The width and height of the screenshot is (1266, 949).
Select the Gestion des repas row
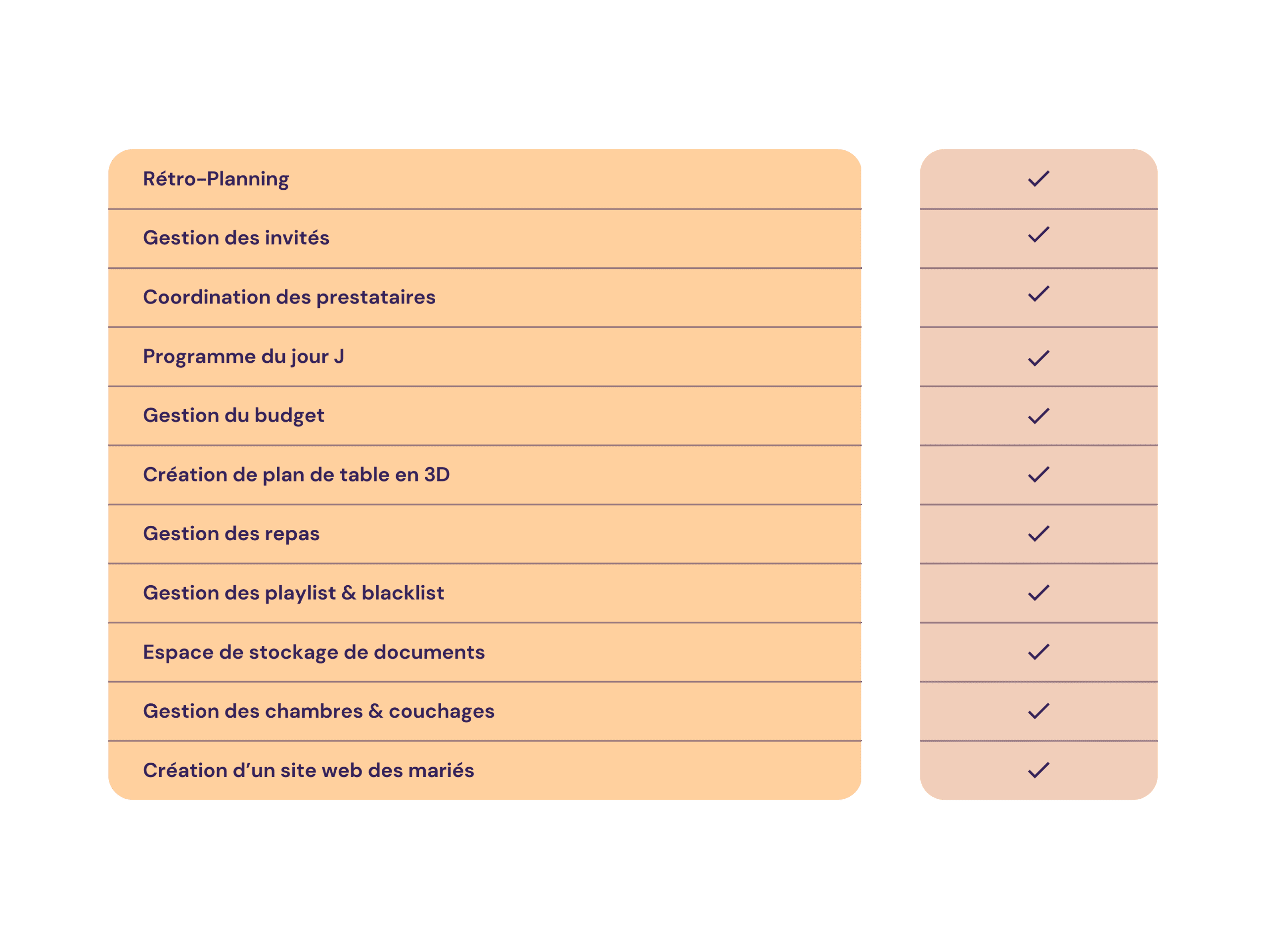(x=485, y=534)
